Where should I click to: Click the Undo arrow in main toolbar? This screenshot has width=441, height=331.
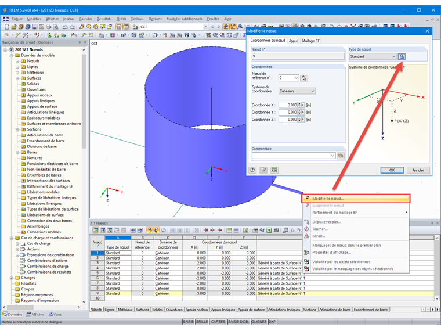65,27
